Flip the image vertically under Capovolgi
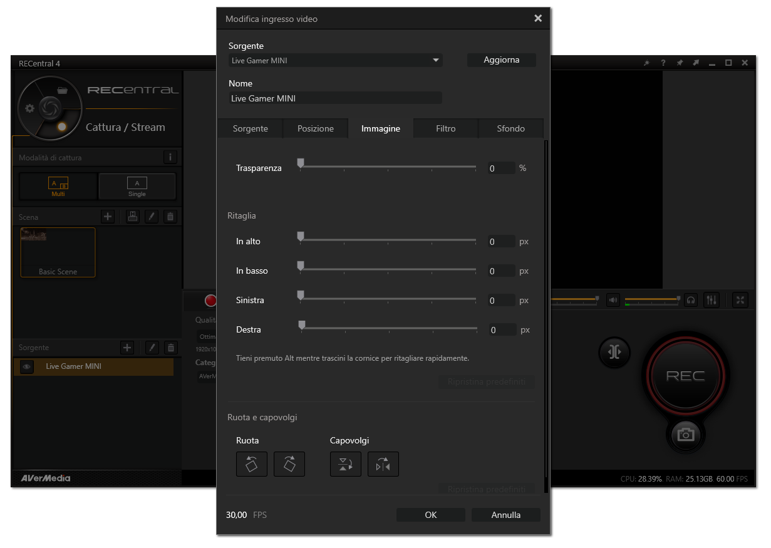The image size is (771, 548). point(346,464)
